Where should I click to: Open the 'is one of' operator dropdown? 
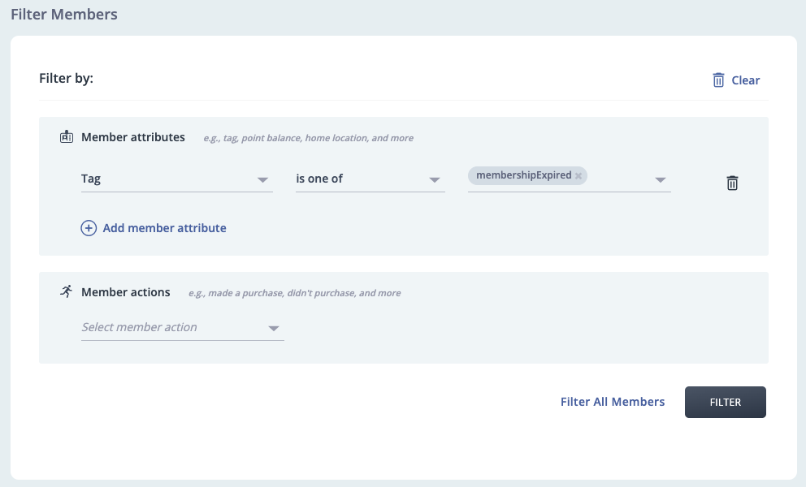pyautogui.click(x=370, y=179)
